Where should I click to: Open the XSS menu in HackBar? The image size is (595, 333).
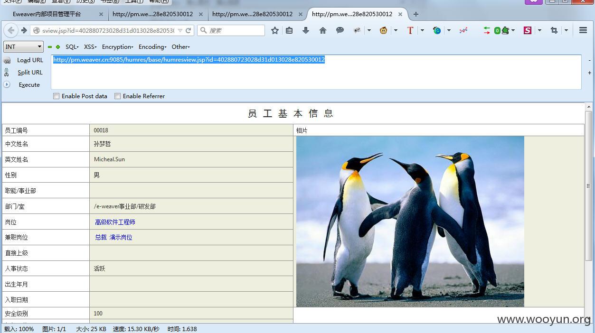(90, 47)
